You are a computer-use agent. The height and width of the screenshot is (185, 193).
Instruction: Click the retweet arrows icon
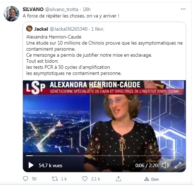coord(55,179)
